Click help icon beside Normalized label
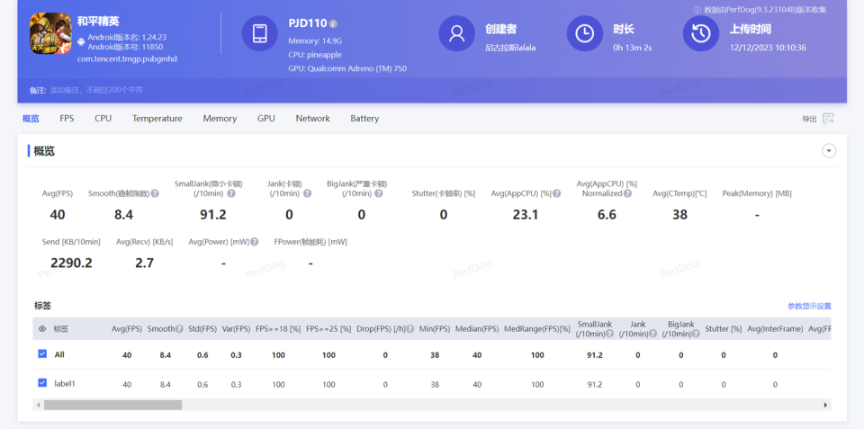 point(627,194)
